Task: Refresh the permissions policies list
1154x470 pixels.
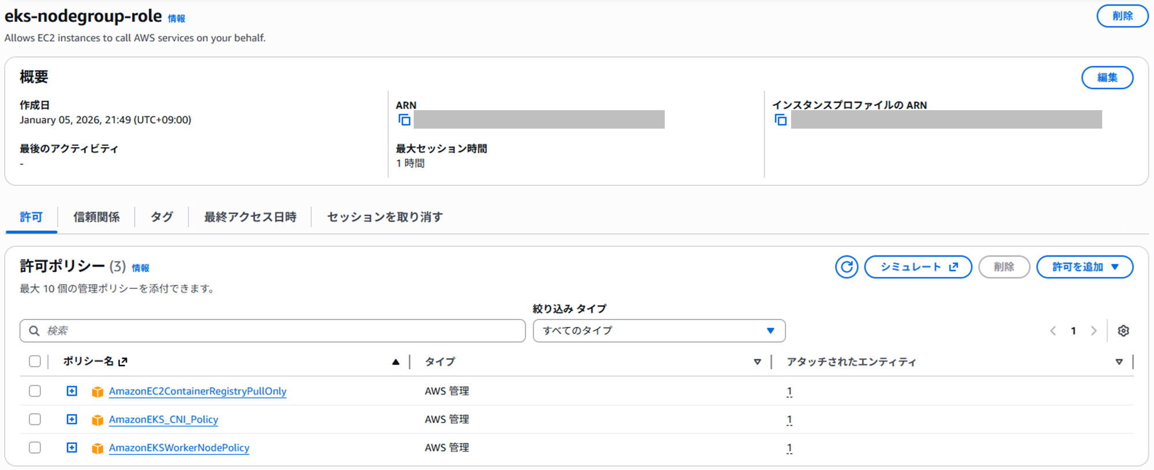Action: (x=846, y=267)
